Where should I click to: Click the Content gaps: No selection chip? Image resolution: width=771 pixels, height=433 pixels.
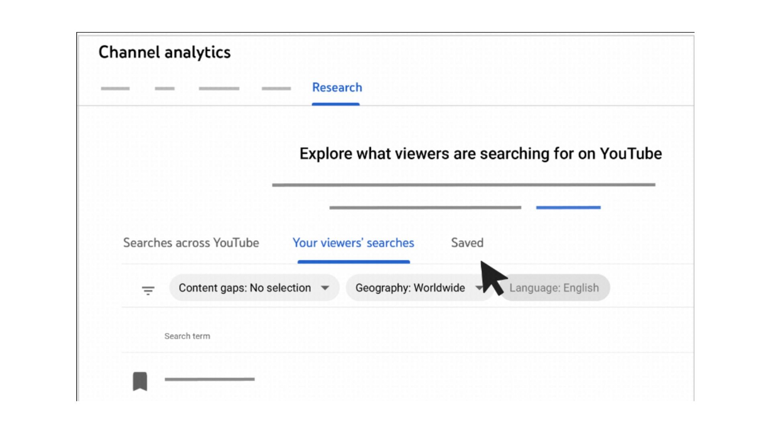tap(245, 287)
